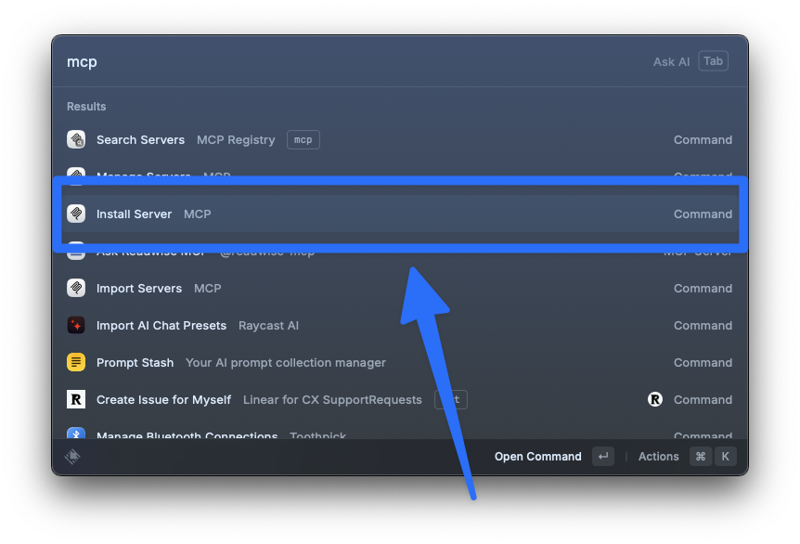Click the Raycast logo in bottom bar

point(72,456)
